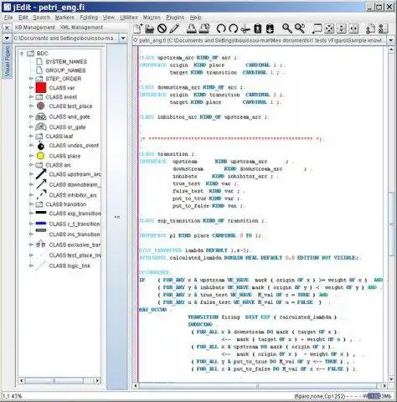397x402 pixels.
Task: Click the Redo arrow icon
Action: (233, 28)
